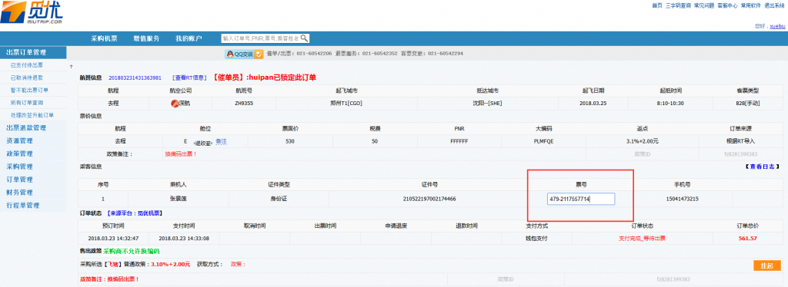Select 处理改签升舱订单 in the sidebar
This screenshot has width=788, height=287.
(32, 115)
